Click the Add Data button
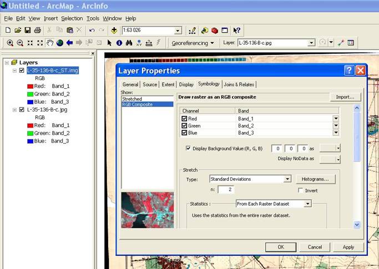This screenshot has width=379, height=269. (114, 30)
